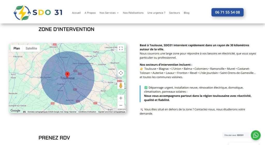Click Fleurance label on the map
Screen dimensions: 265x145
coord(18,57)
